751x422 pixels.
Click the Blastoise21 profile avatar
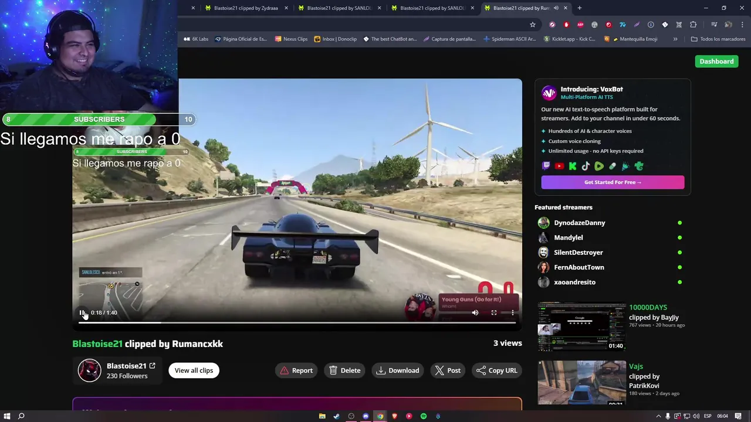pyautogui.click(x=90, y=370)
